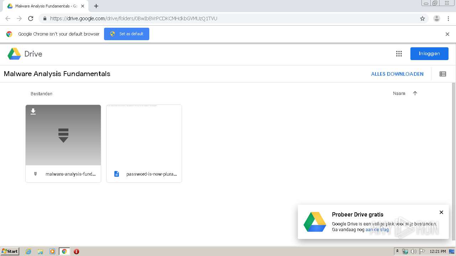This screenshot has height=256, width=456.
Task: Open the Google apps grid icon
Action: [399, 54]
